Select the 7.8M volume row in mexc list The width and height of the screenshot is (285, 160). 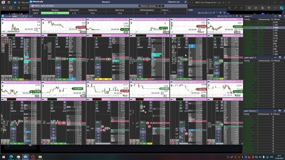[x=264, y=54]
